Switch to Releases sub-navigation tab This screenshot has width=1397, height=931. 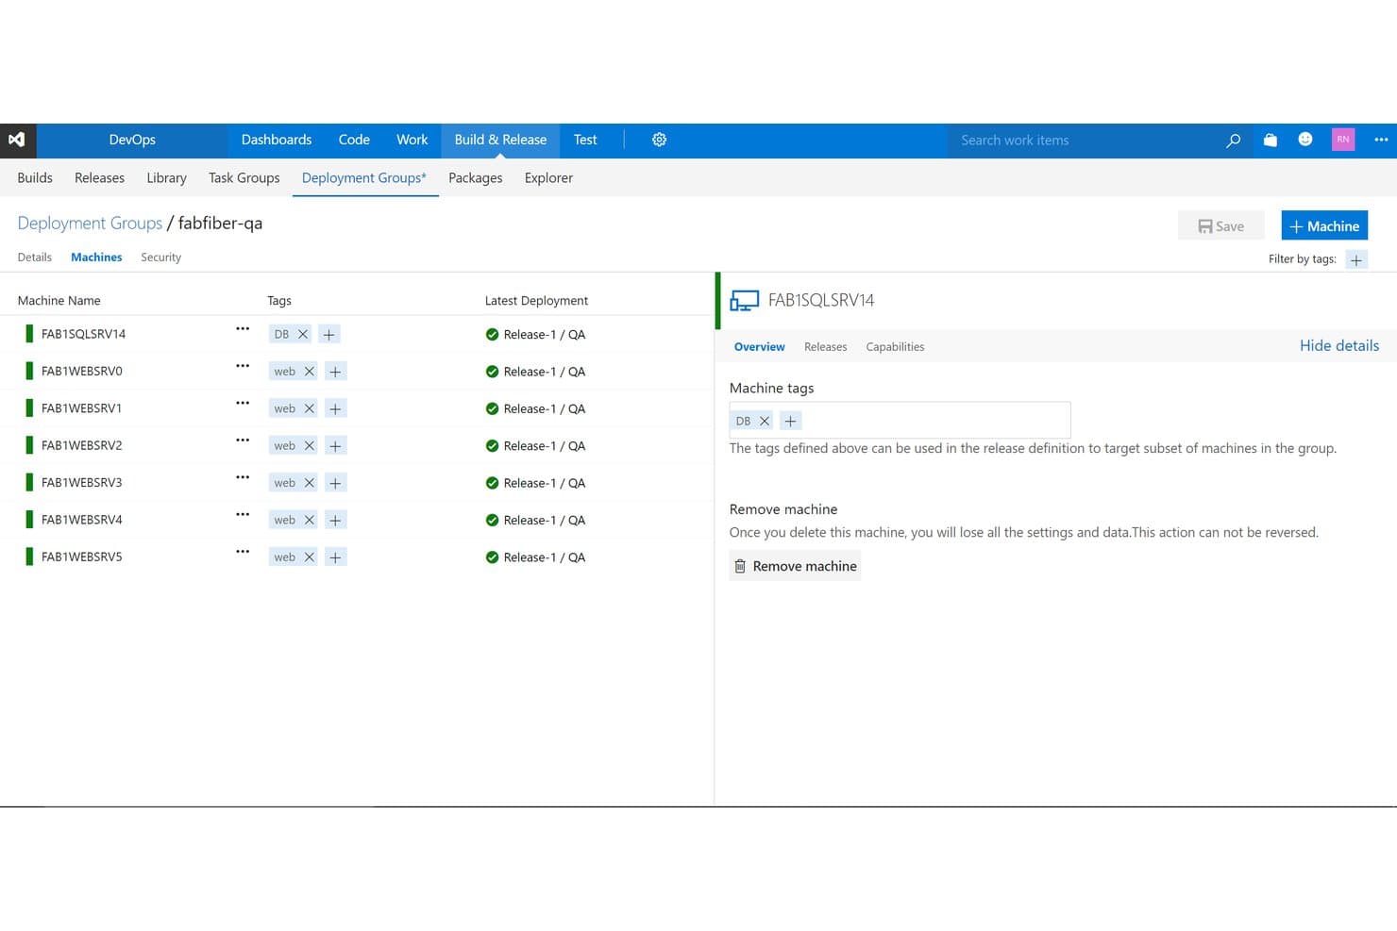pyautogui.click(x=99, y=177)
